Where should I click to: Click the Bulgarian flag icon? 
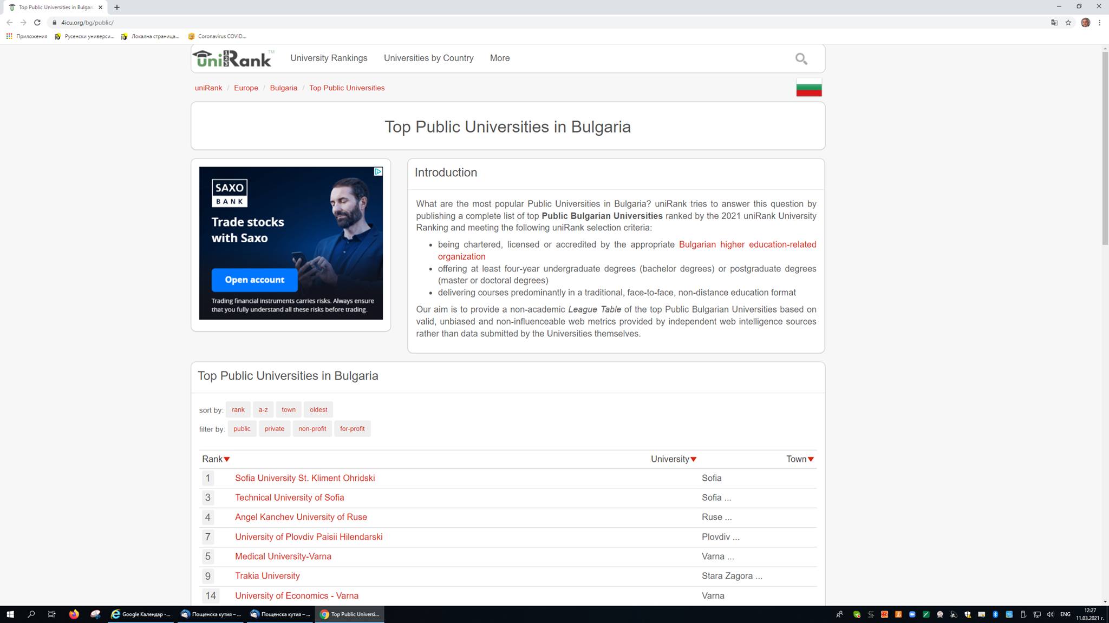pos(808,88)
